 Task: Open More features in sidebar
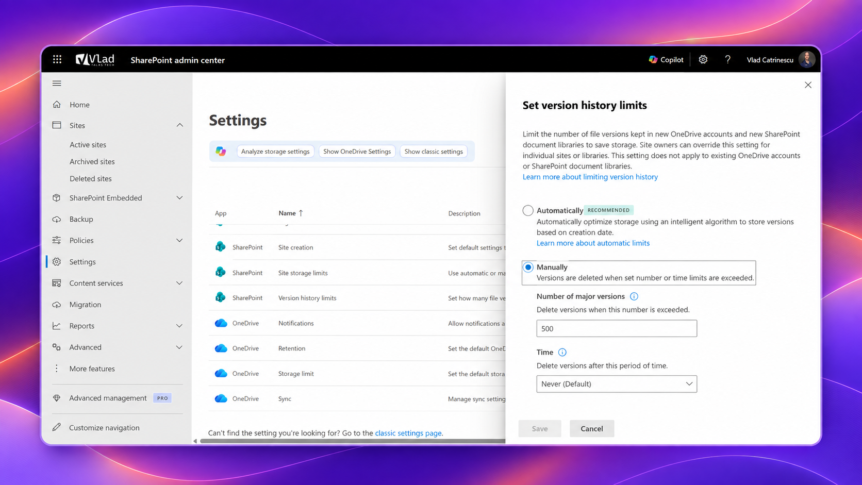(x=92, y=369)
